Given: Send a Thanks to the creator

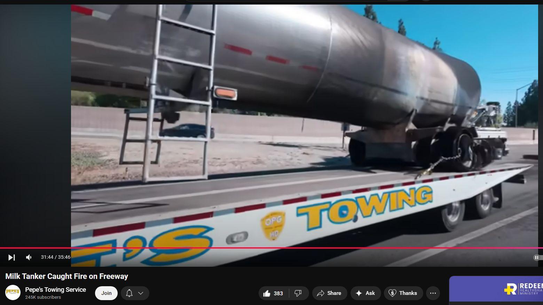Looking at the screenshot, I should (x=403, y=293).
